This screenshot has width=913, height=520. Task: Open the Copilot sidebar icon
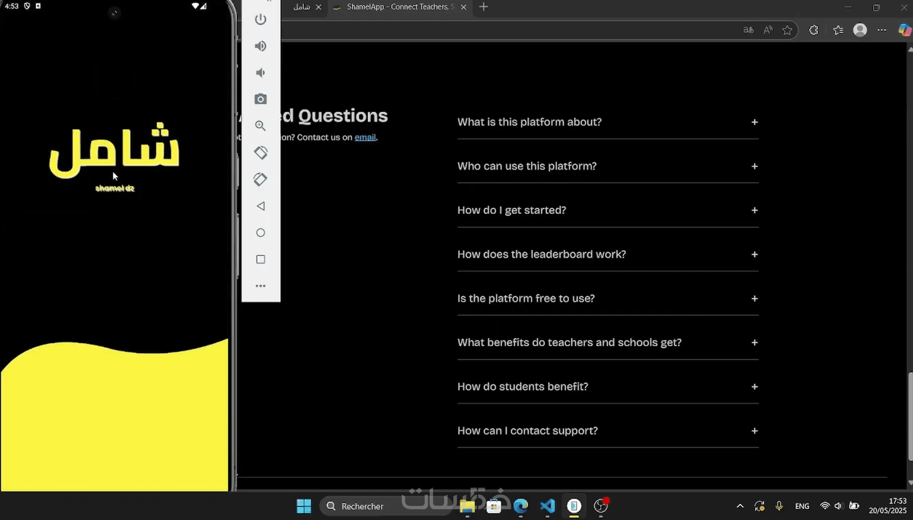[x=904, y=30]
